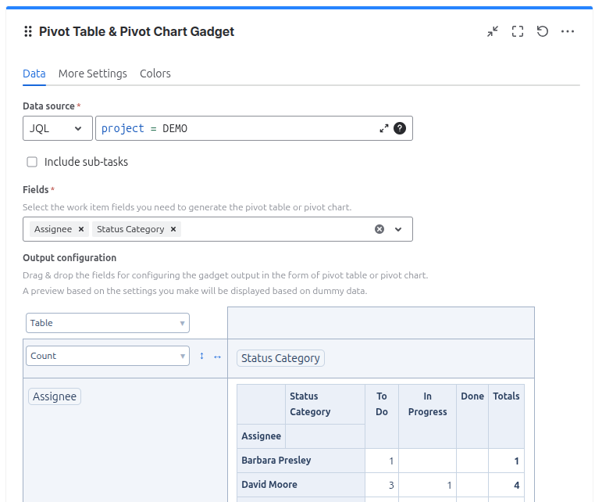This screenshot has width=595, height=502.
Task: Click the JQL query input field
Action: 234,128
